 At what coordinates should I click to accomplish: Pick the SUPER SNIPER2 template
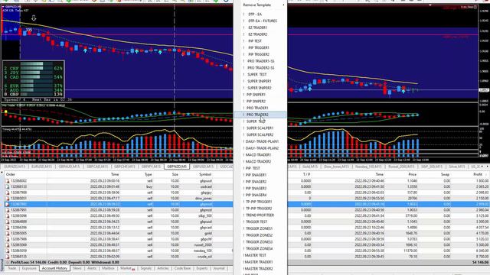click(x=260, y=88)
